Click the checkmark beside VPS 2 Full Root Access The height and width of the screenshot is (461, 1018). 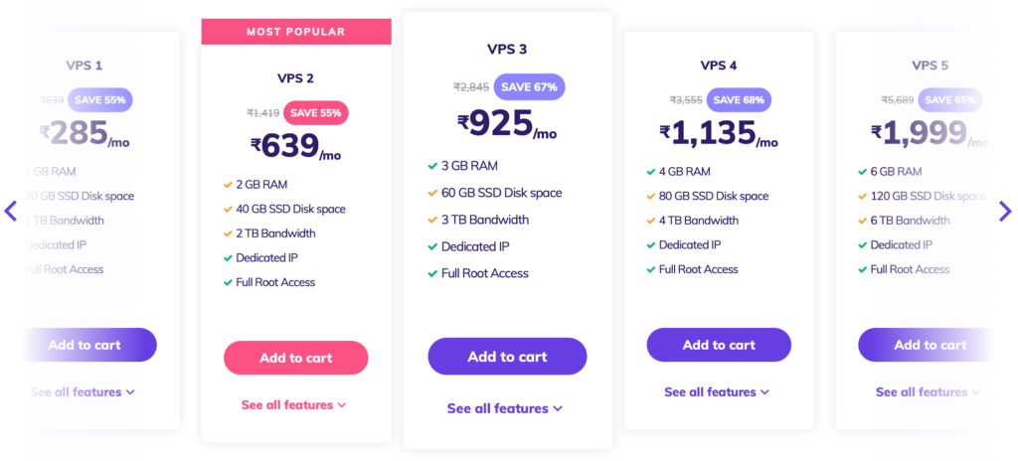pos(228,282)
